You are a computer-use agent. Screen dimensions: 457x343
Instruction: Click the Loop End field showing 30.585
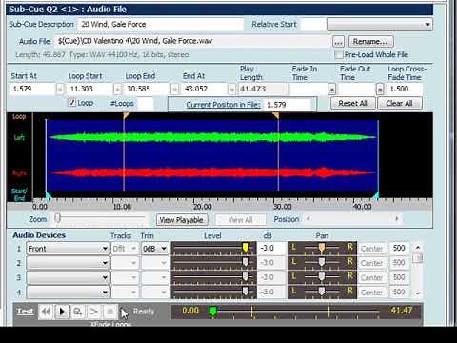click(x=148, y=89)
